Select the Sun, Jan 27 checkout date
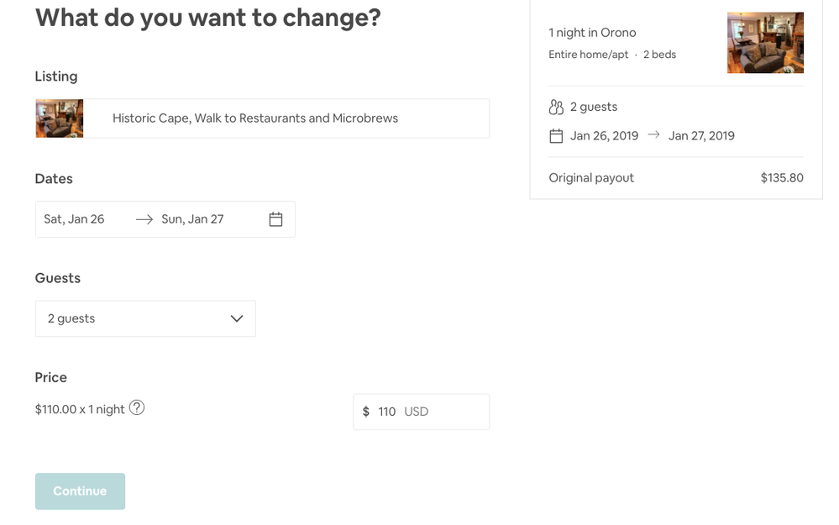 (x=192, y=219)
